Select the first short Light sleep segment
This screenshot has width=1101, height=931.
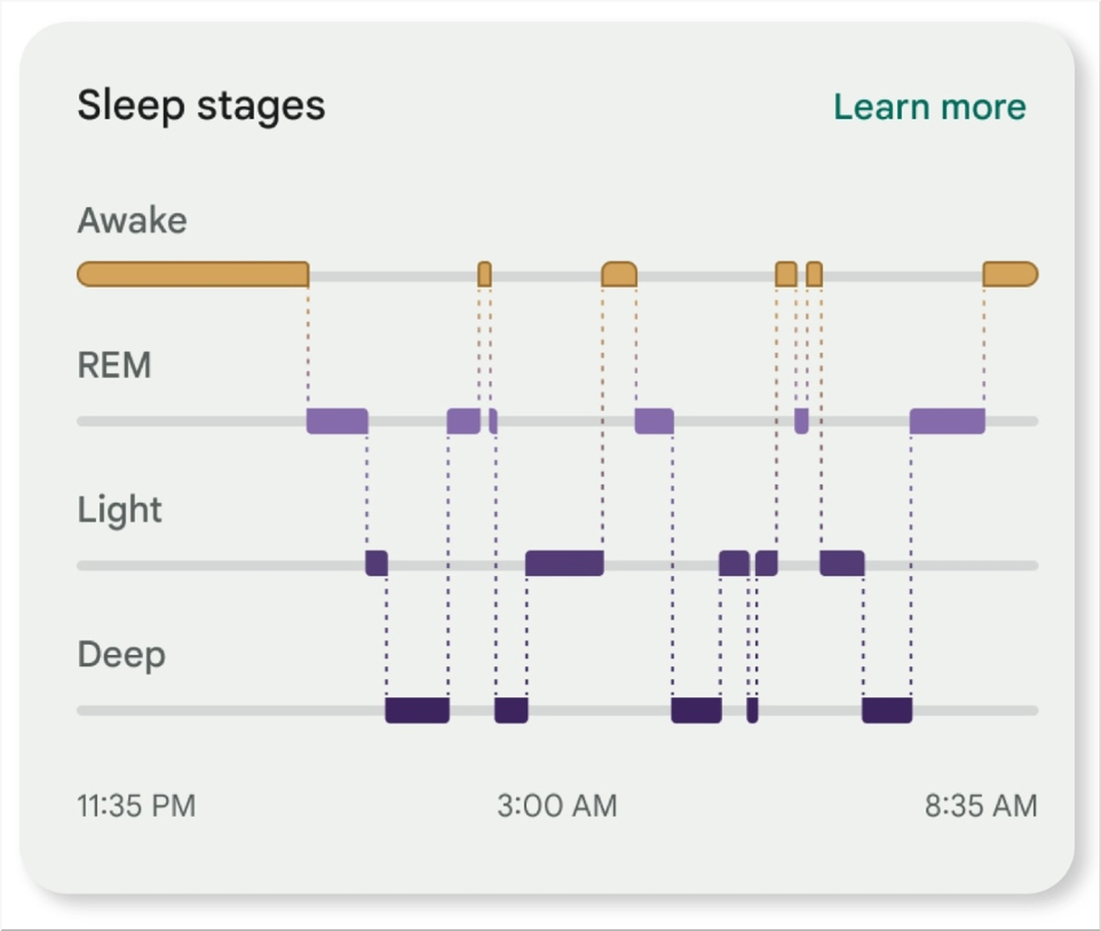(376, 563)
